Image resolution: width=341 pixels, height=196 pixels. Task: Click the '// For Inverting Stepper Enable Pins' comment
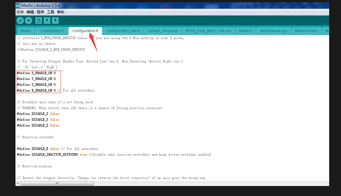point(100,61)
